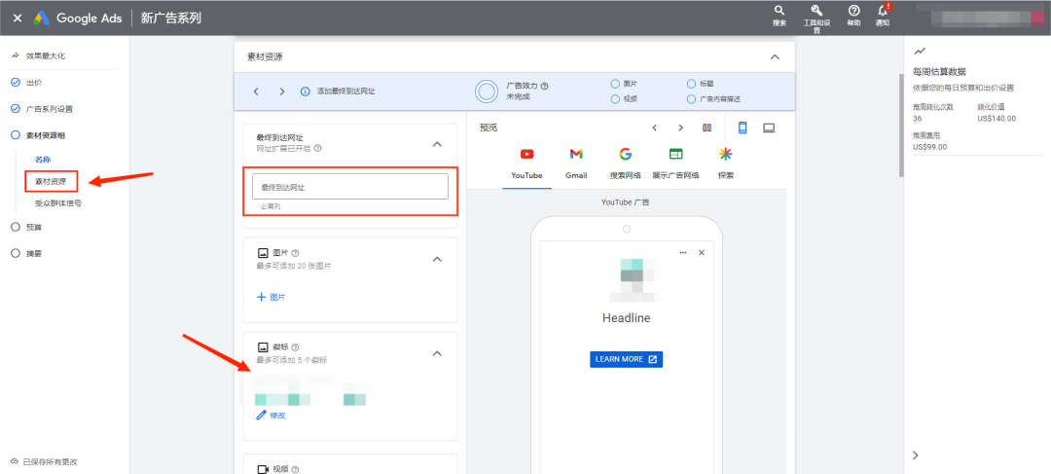Select the 名称 sub-item
The width and height of the screenshot is (1051, 474).
tap(43, 160)
